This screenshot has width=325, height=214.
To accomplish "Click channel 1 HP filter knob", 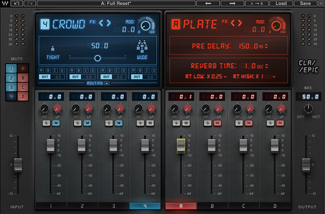I will click(44, 108).
